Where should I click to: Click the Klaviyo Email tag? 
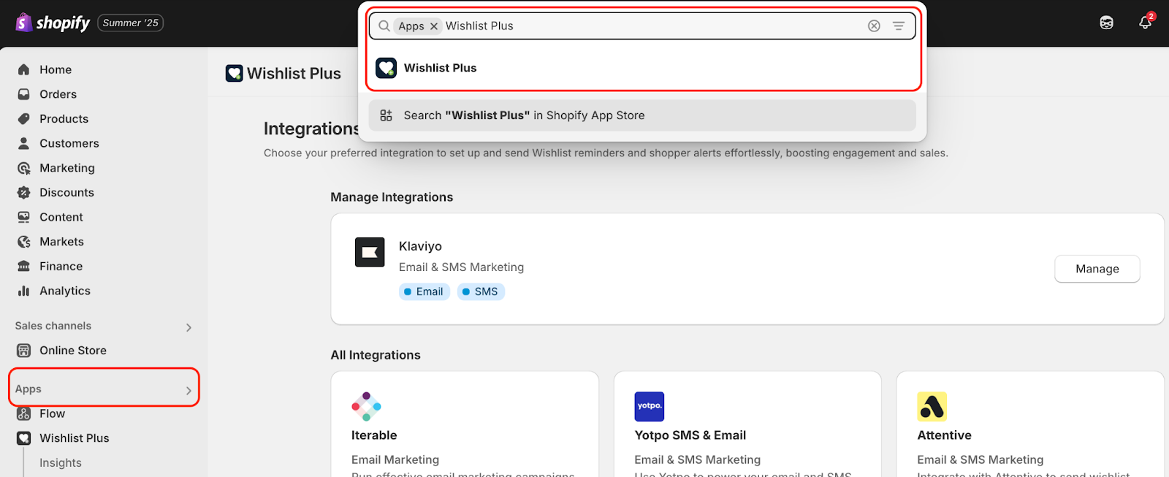tap(424, 291)
